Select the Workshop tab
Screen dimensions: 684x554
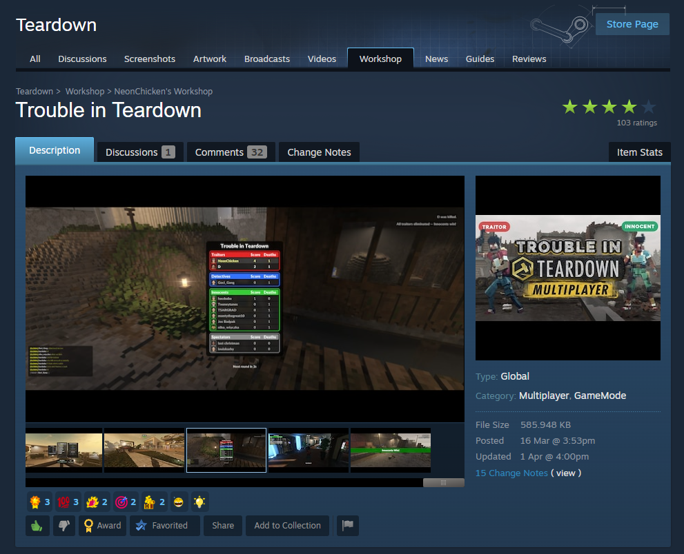380,59
